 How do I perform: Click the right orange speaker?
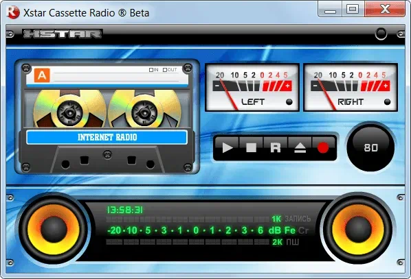click(x=358, y=230)
